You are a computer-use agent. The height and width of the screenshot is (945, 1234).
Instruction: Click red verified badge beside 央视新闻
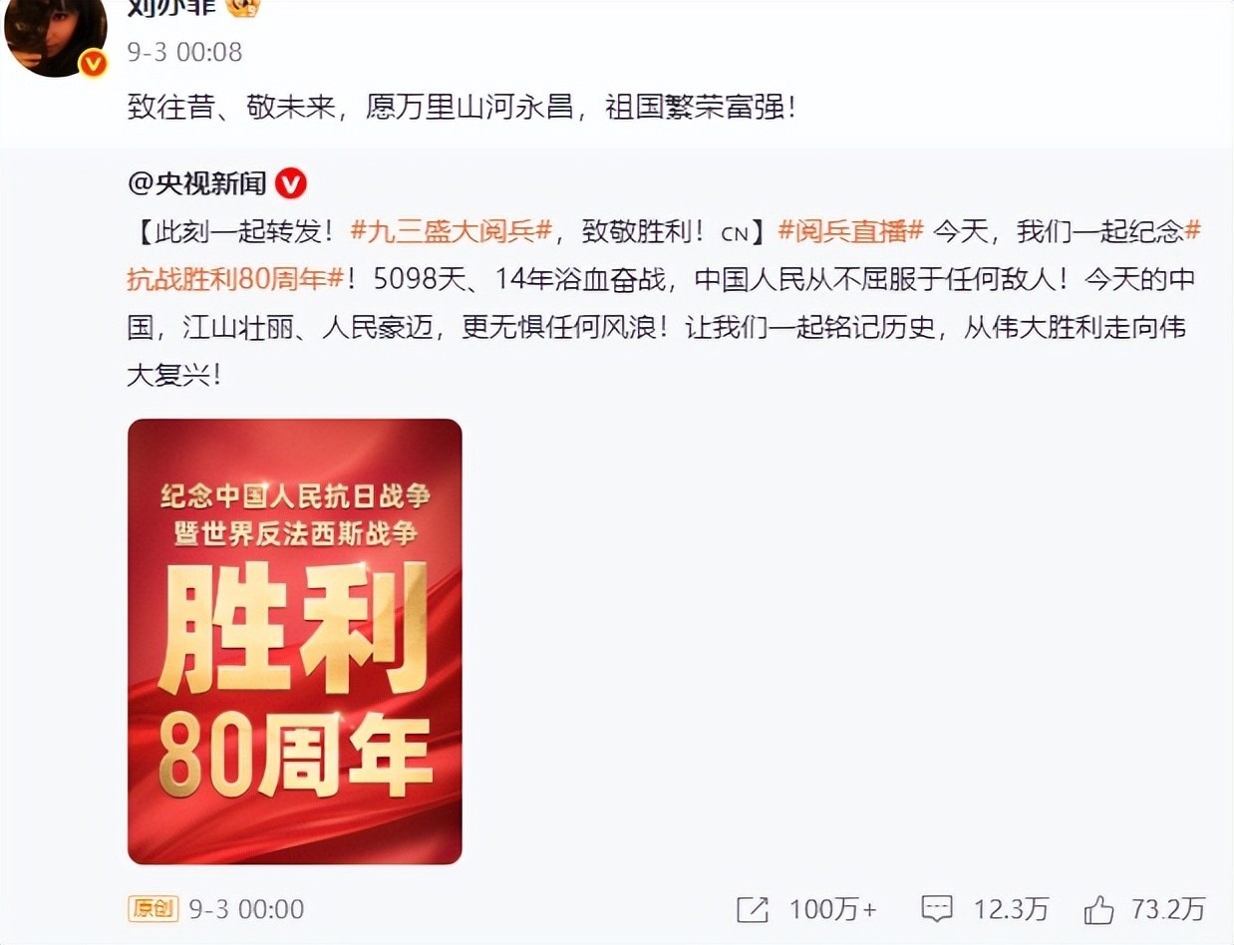290,183
